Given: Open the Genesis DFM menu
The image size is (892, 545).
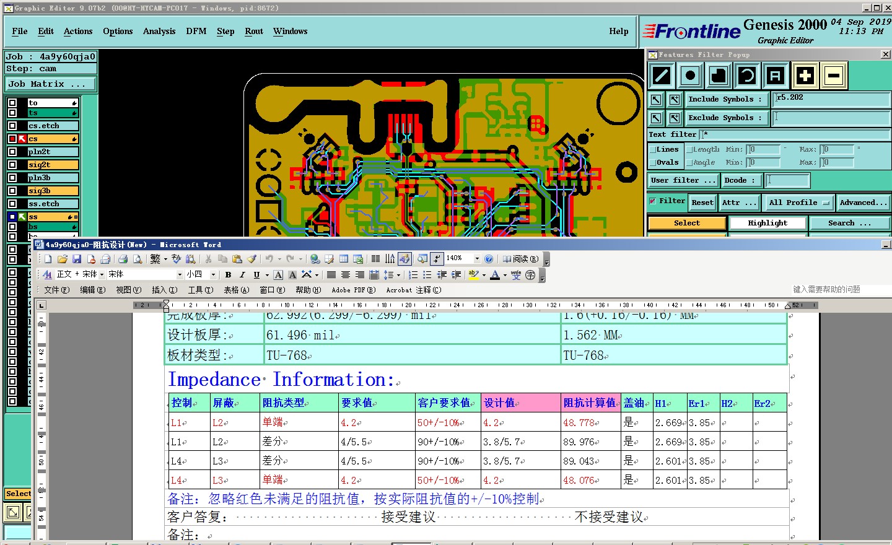Looking at the screenshot, I should tap(196, 31).
